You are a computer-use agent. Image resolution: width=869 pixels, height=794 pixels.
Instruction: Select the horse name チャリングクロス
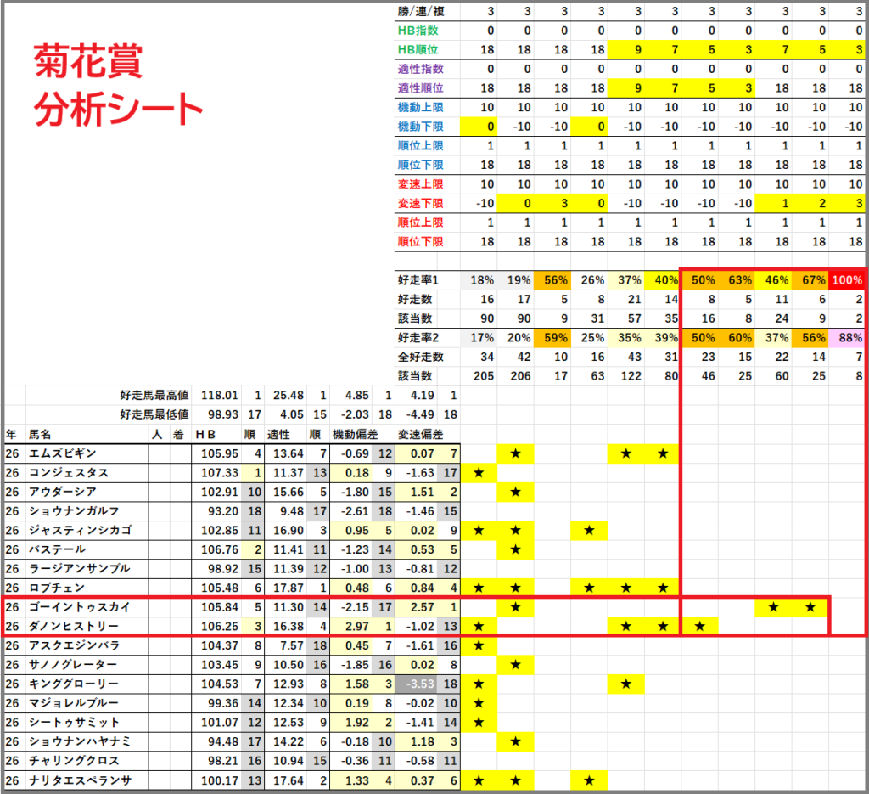click(74, 761)
